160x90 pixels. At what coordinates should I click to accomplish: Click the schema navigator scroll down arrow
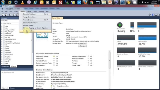(32, 64)
